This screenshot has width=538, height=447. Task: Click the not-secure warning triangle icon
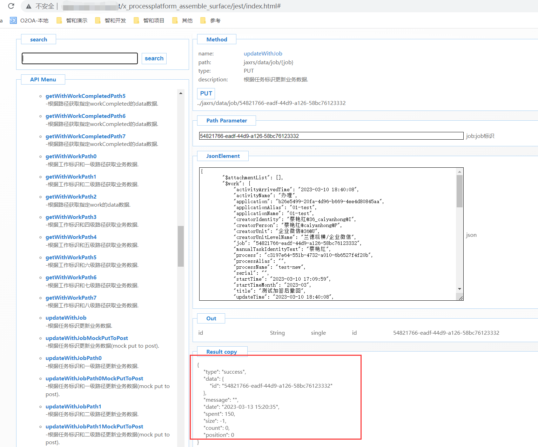tap(29, 6)
